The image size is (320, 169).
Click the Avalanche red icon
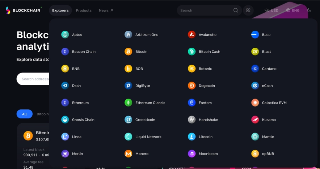click(x=192, y=35)
